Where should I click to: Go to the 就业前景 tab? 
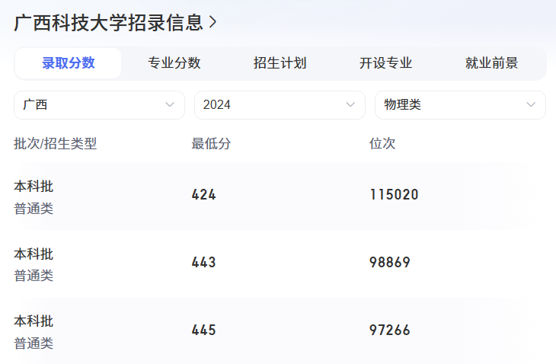pos(492,63)
